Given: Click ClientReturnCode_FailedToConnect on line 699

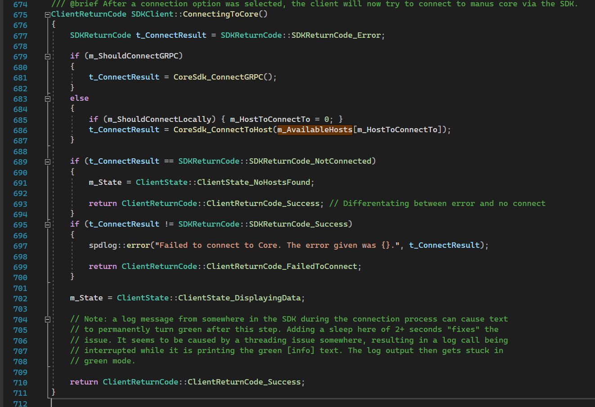Looking at the screenshot, I should 282,266.
